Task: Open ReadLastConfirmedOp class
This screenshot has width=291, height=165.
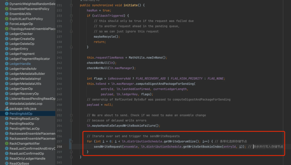Action: tap(27, 153)
